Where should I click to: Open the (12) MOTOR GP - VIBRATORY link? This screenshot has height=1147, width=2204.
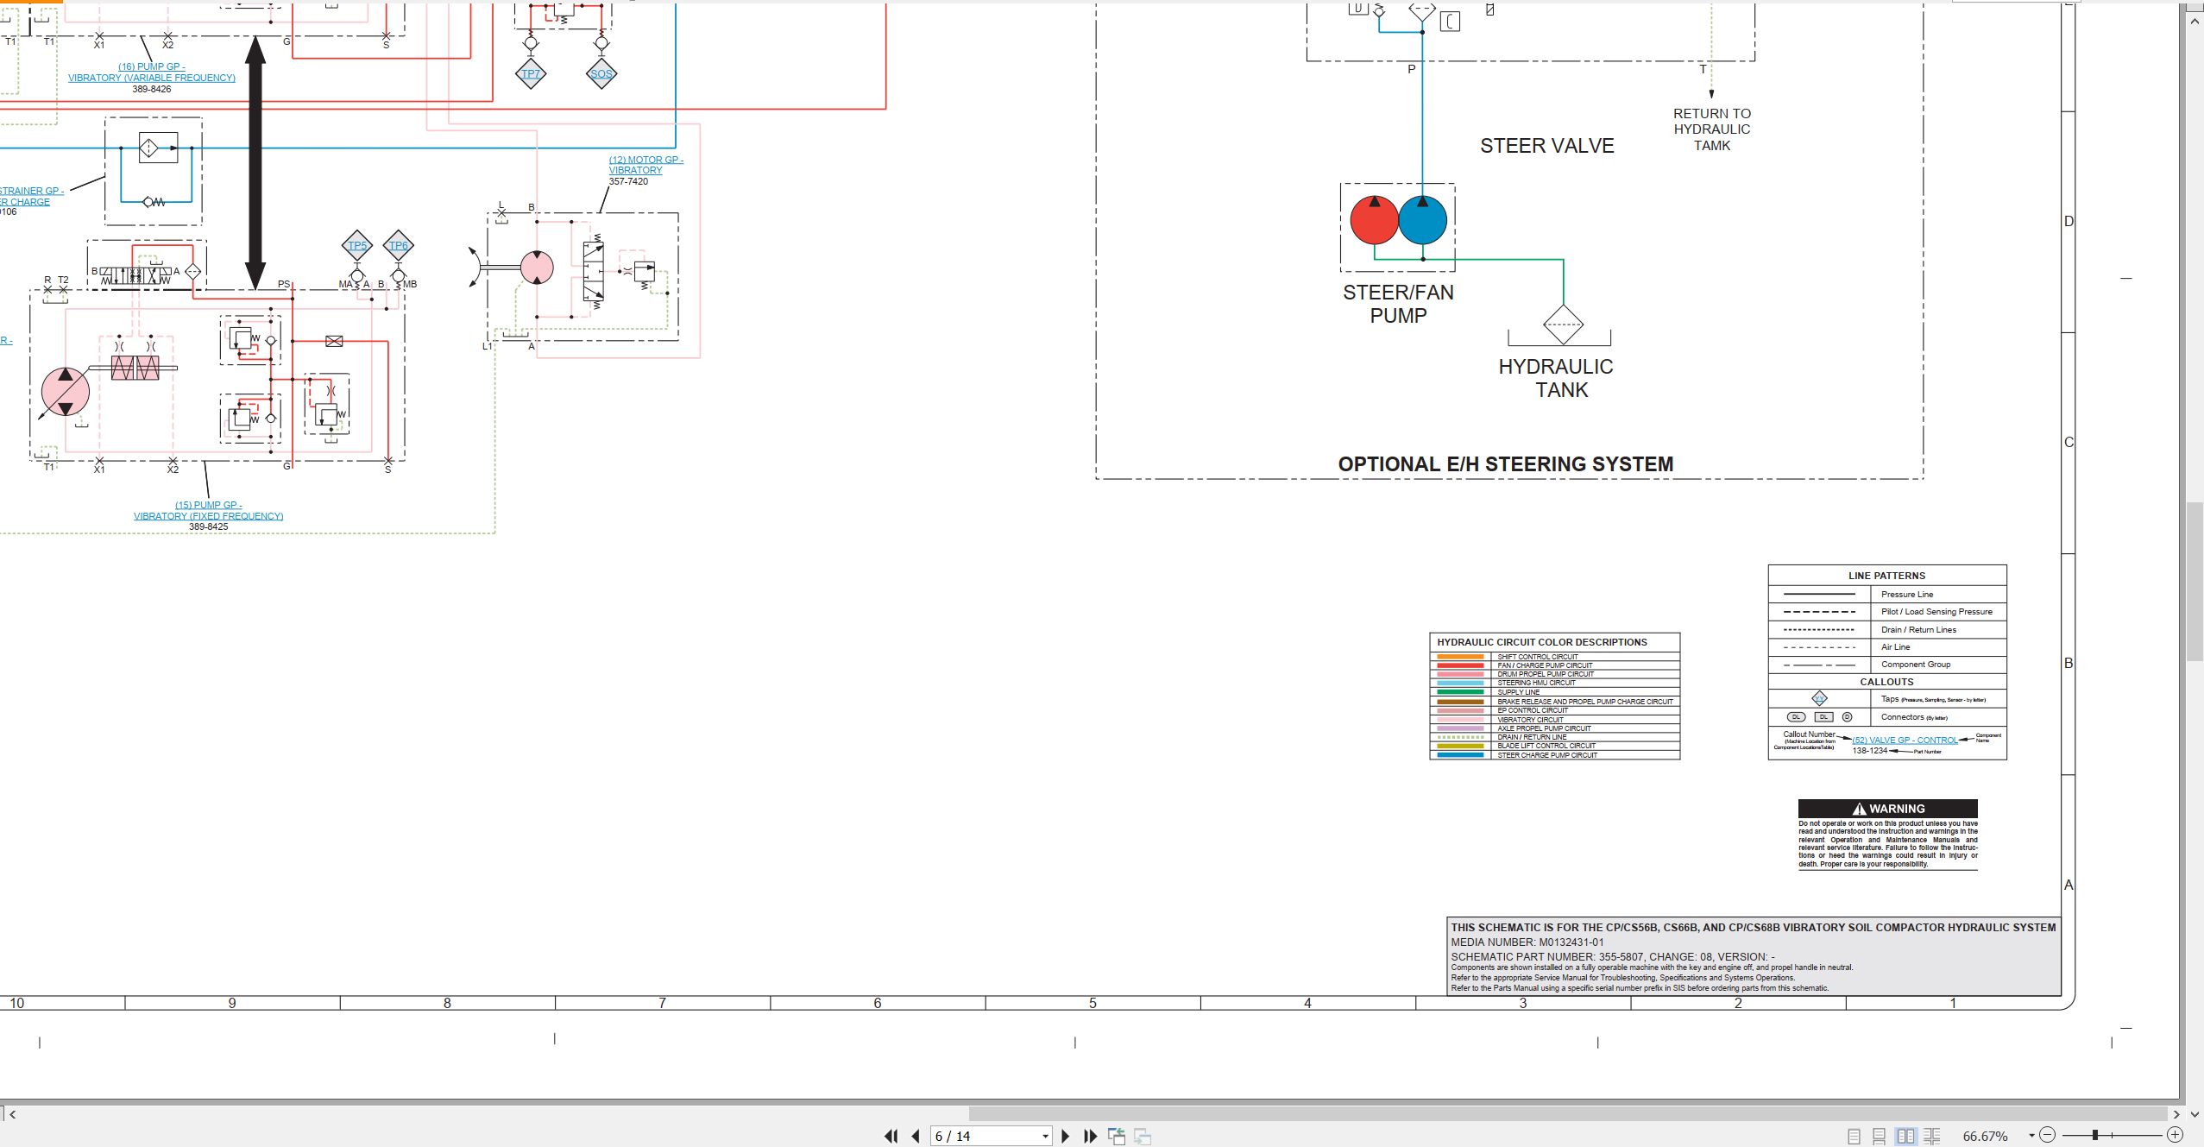click(x=645, y=165)
